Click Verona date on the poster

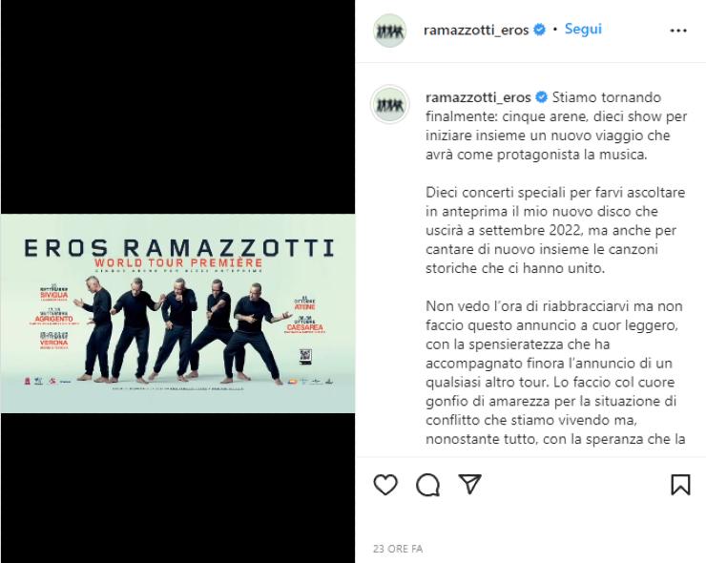point(54,342)
